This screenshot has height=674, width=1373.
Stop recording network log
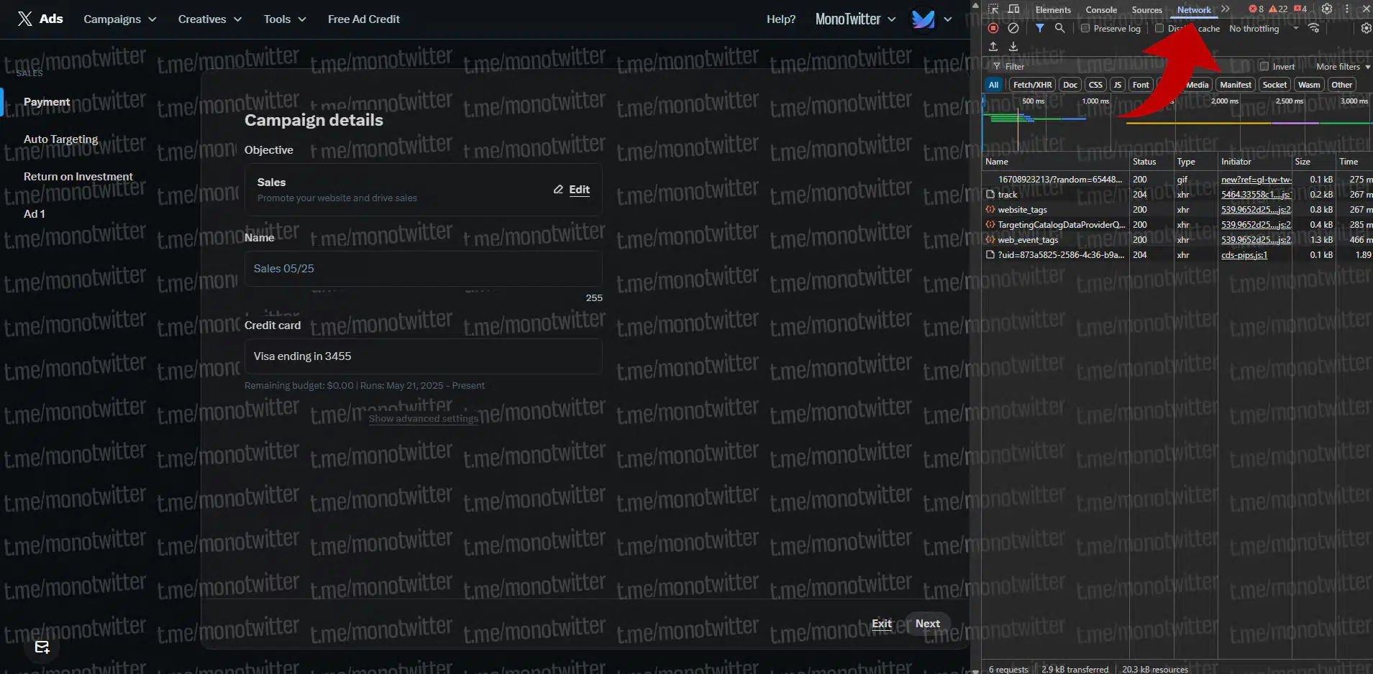[993, 28]
